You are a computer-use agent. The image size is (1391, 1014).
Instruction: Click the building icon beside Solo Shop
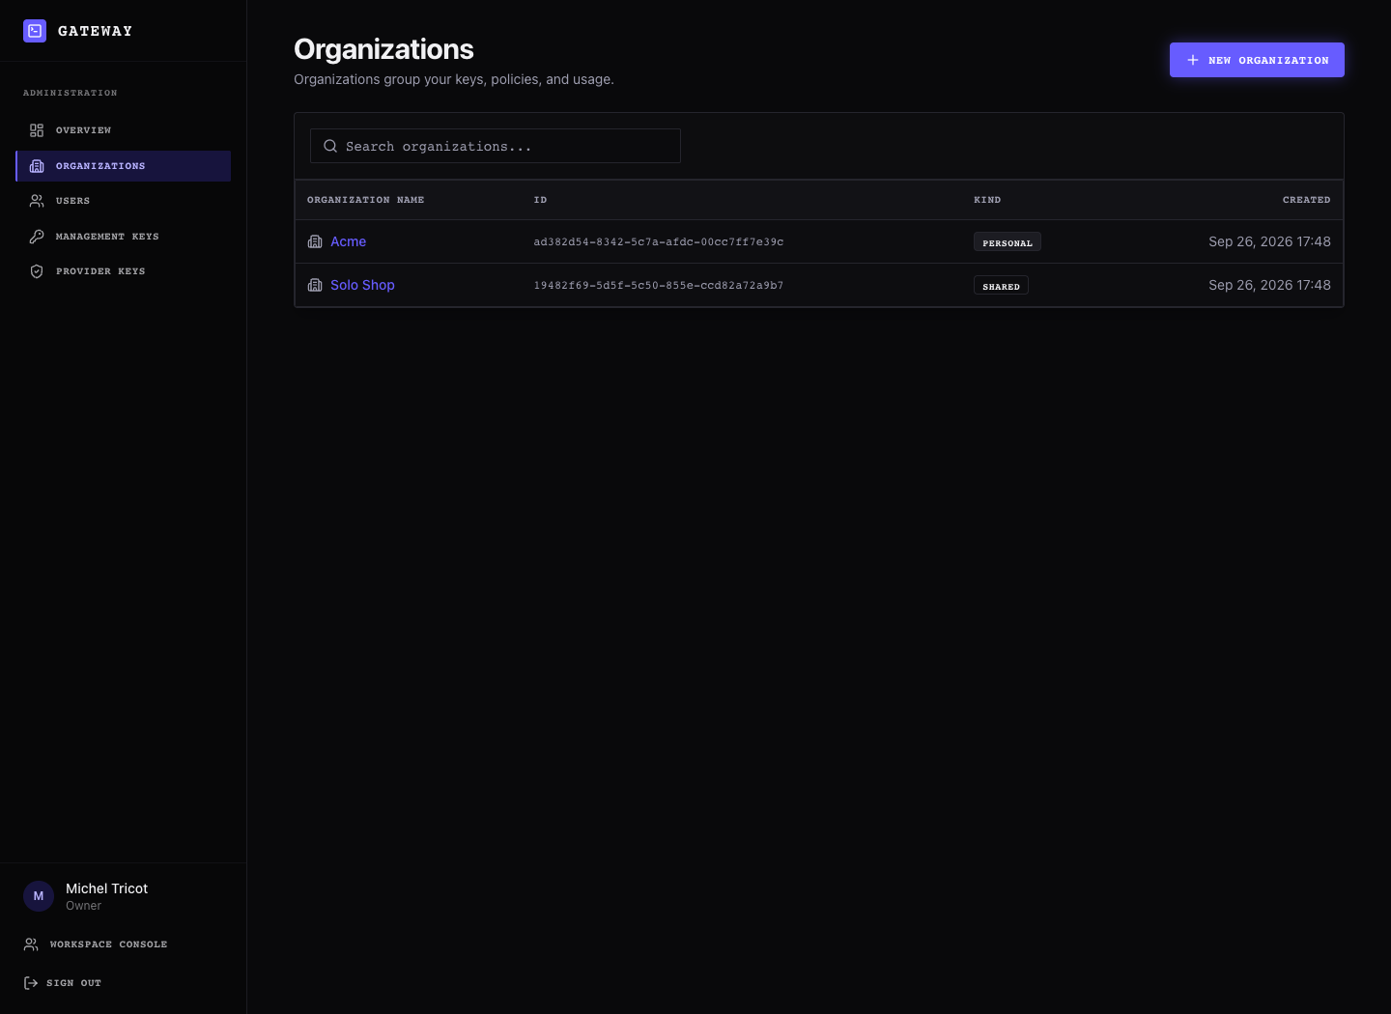[315, 285]
